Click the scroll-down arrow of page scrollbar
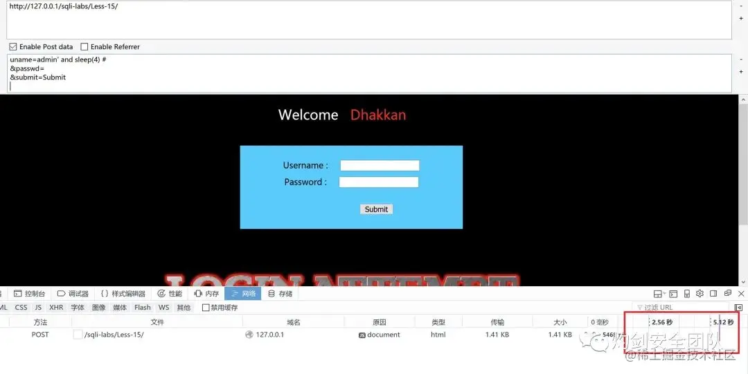Viewport: 748px width, 374px height. (x=743, y=282)
